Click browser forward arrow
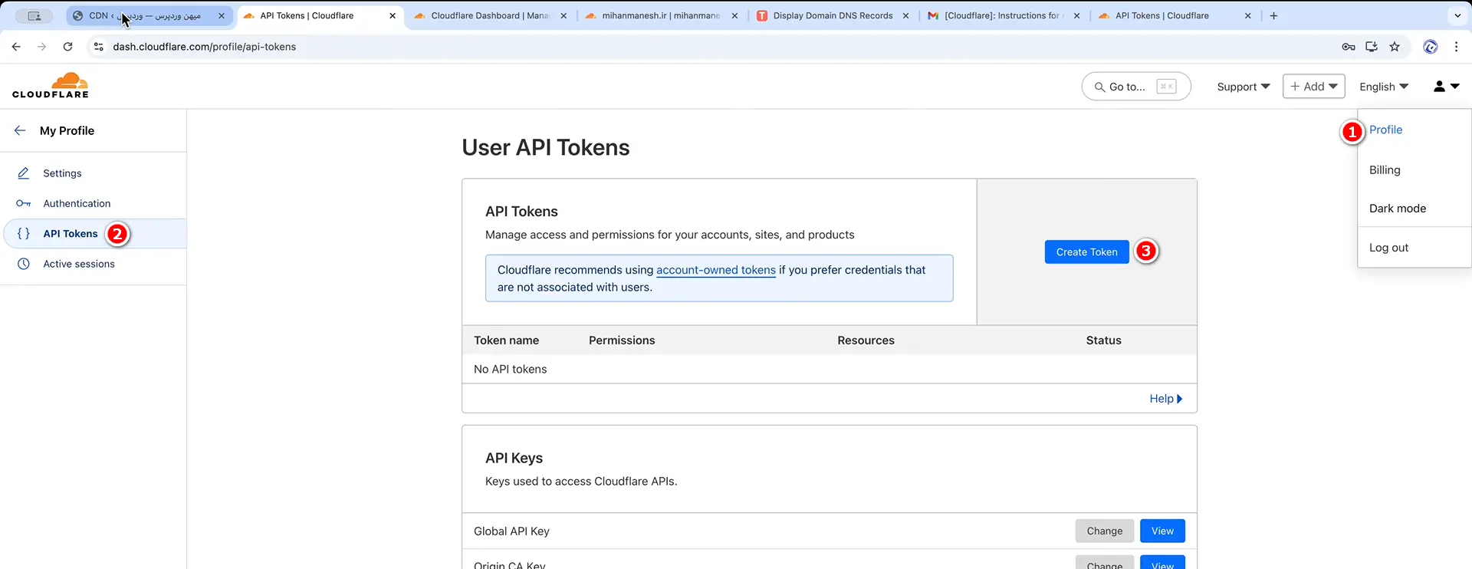 [41, 47]
